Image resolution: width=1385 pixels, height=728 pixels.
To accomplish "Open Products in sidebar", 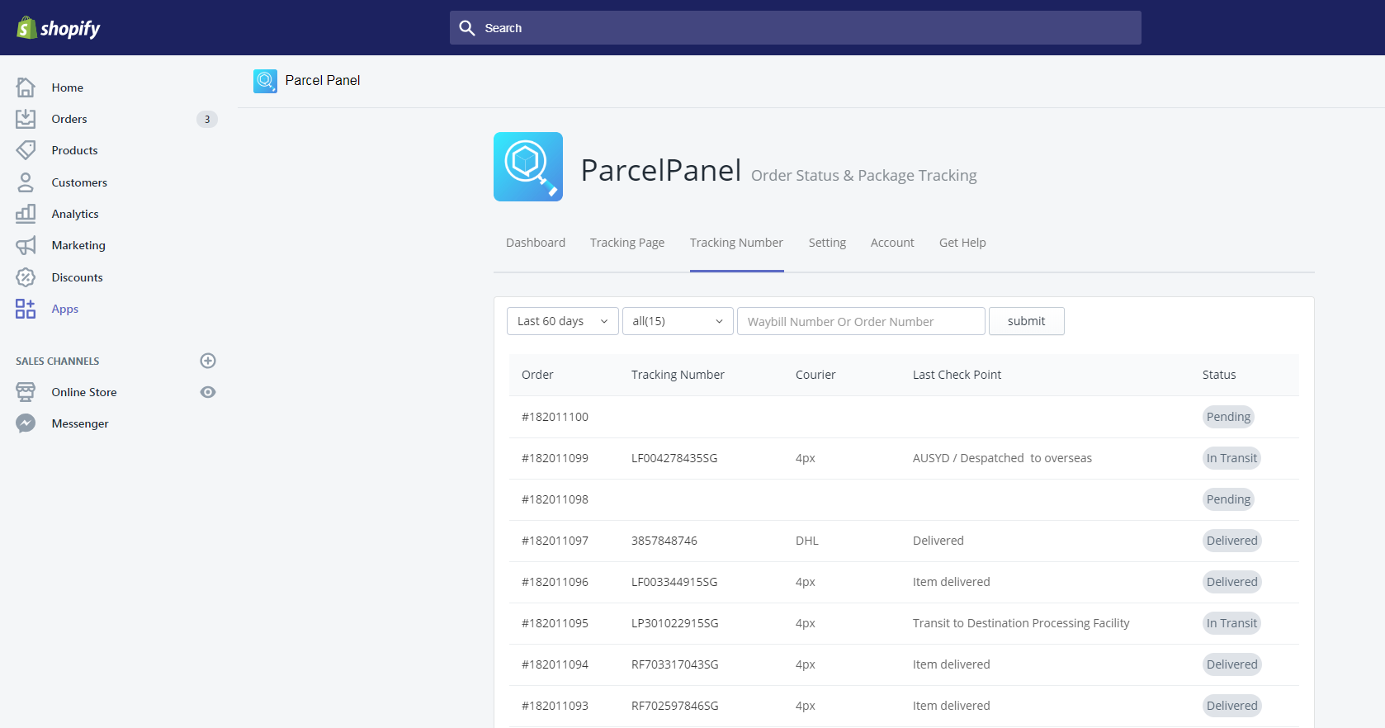I will click(74, 150).
